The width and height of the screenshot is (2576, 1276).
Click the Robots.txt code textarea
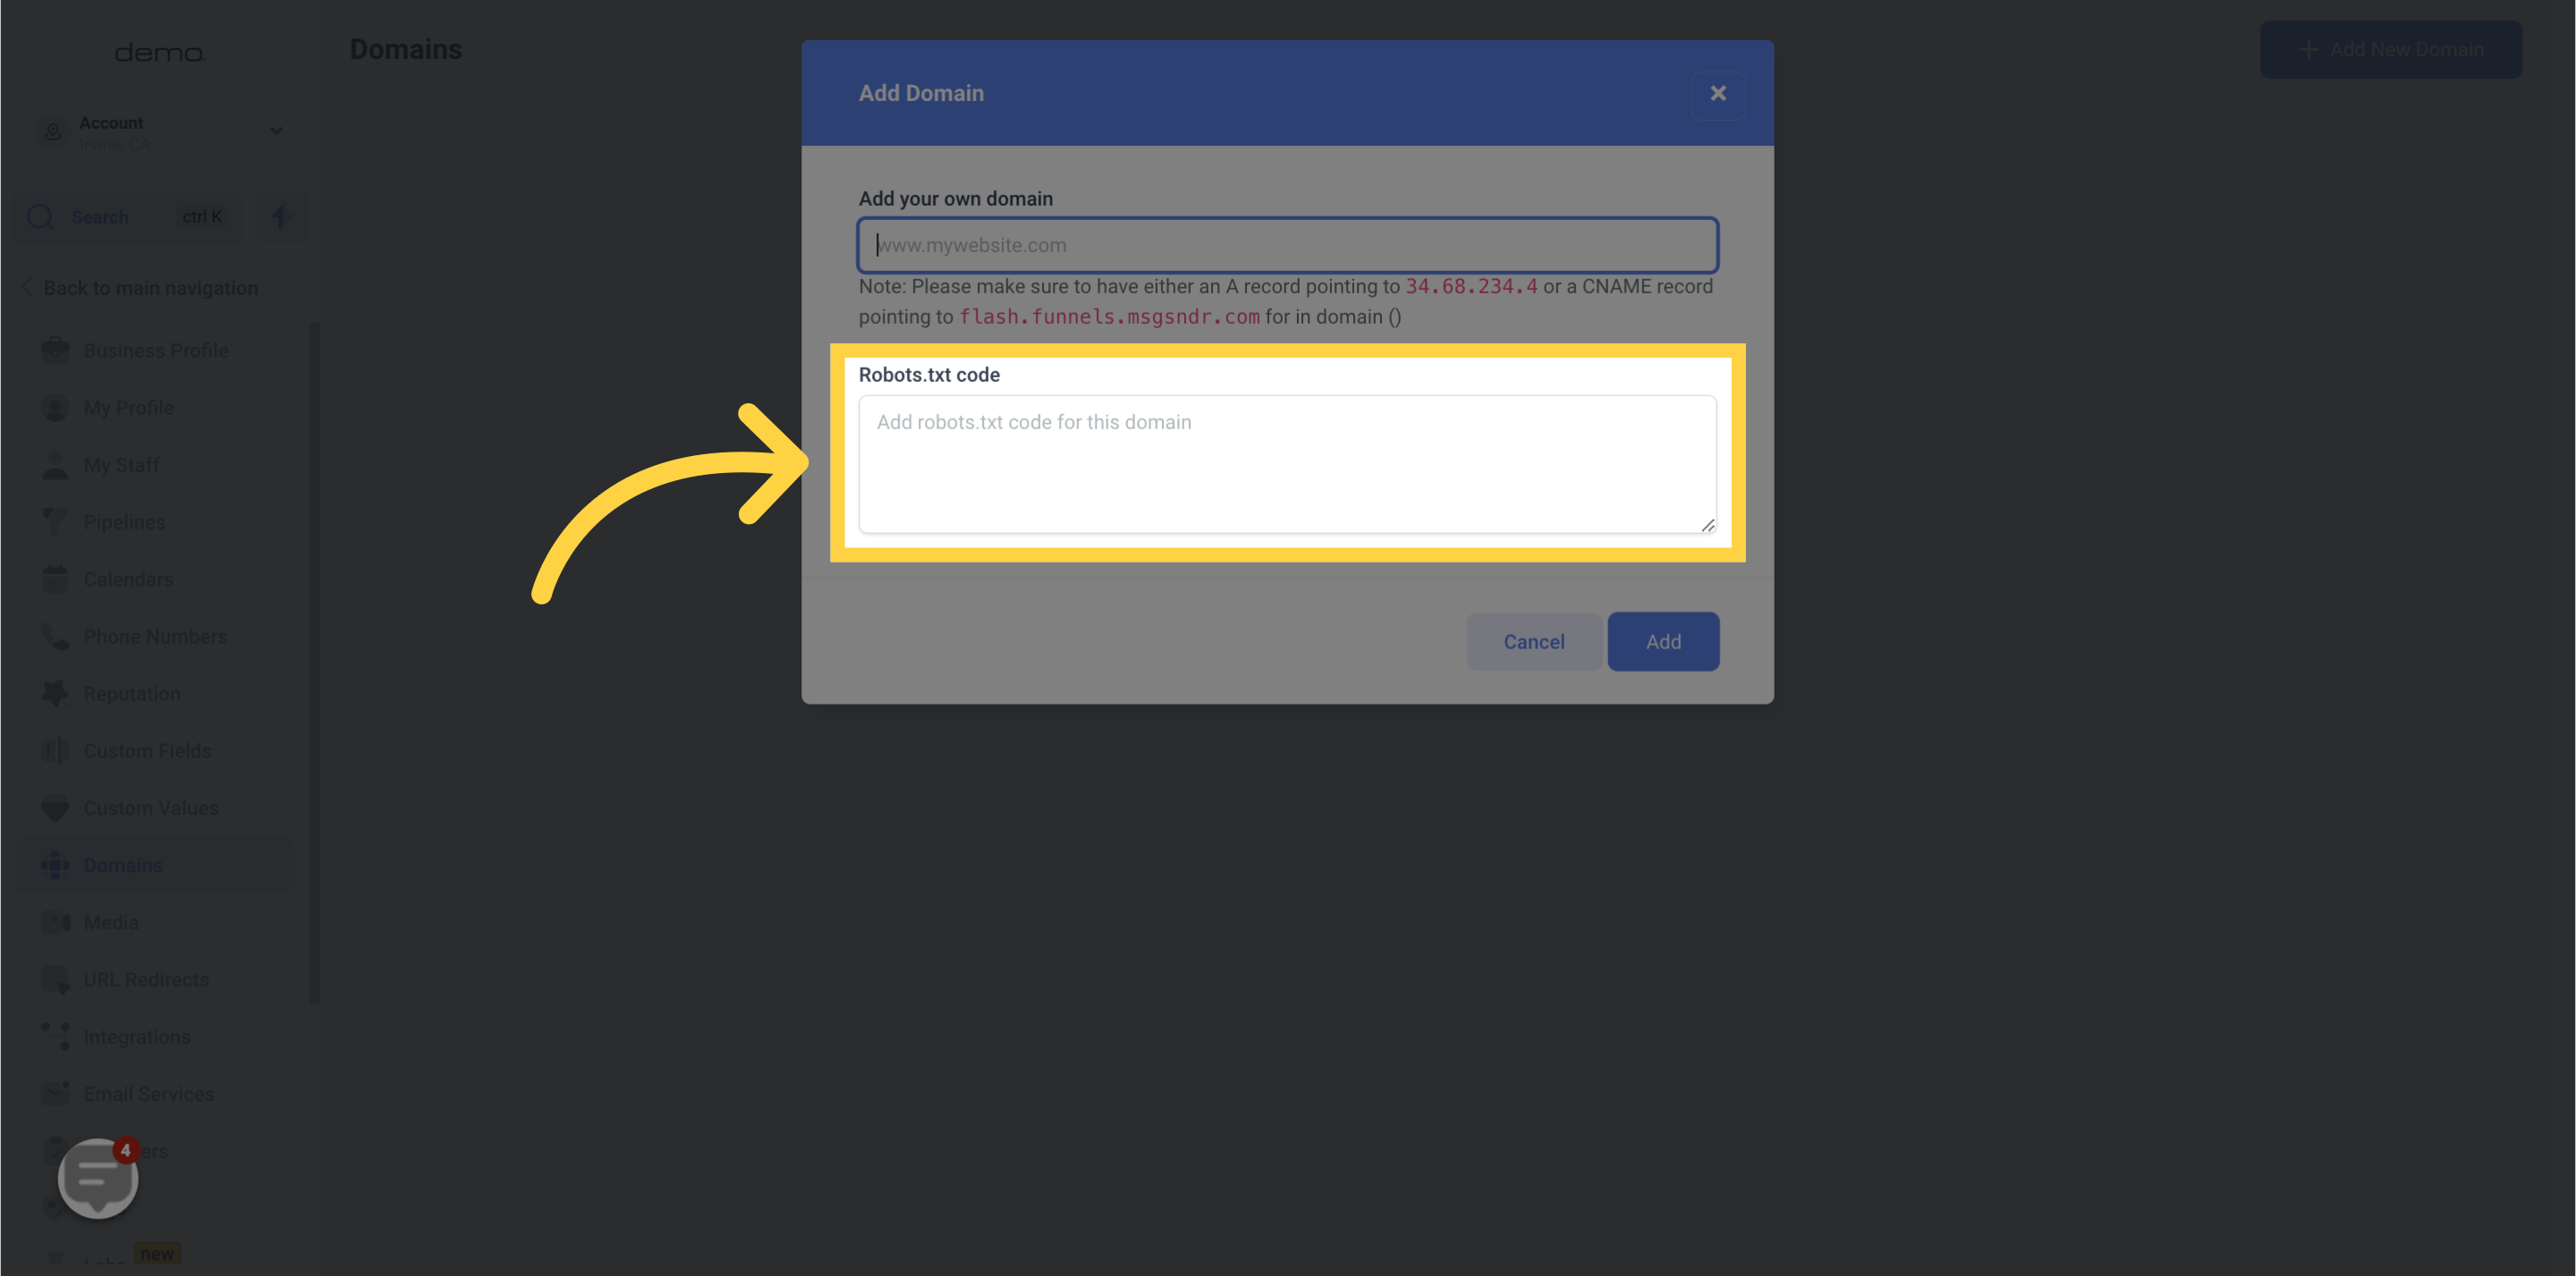[1286, 463]
